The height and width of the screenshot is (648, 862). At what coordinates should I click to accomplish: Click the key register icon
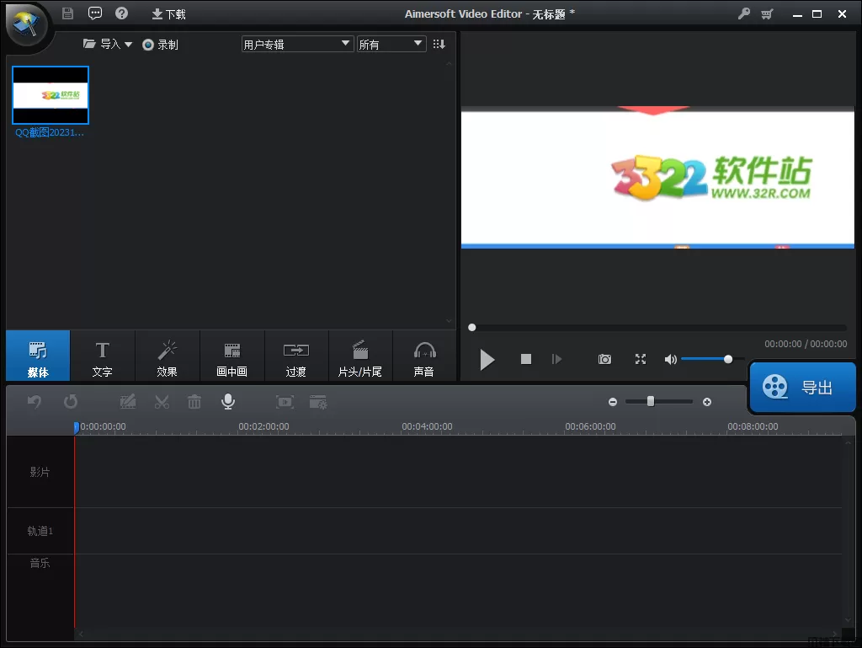click(743, 13)
